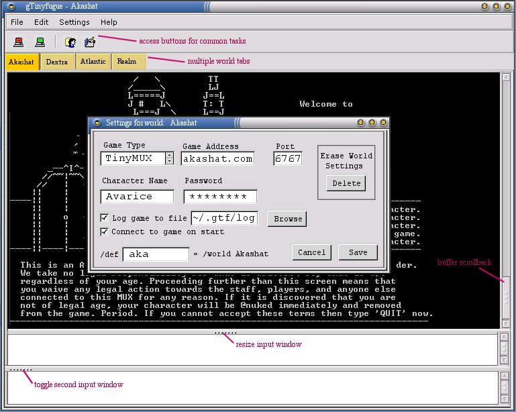Open the world help icon in toolbar

click(70, 42)
